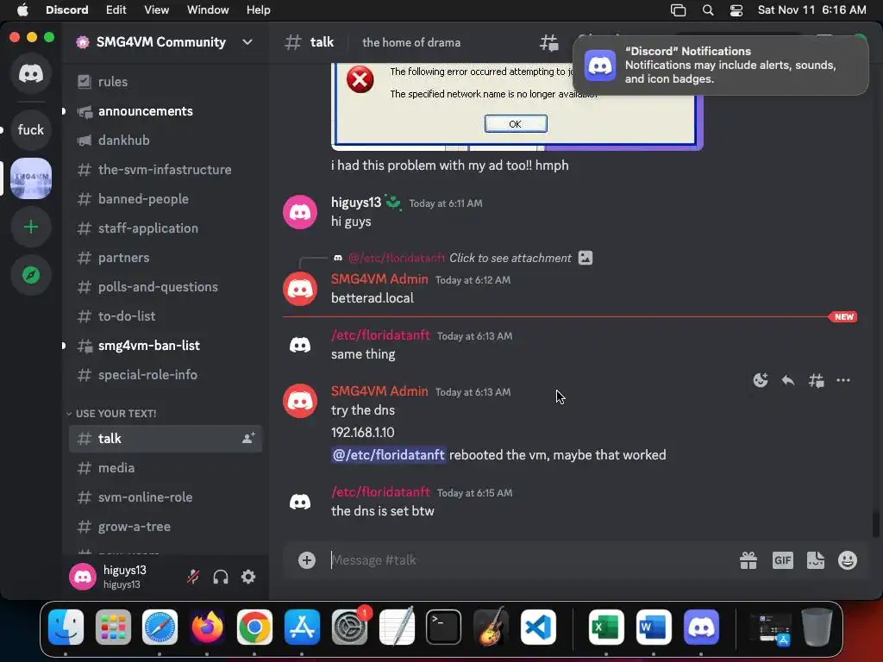This screenshot has width=883, height=662.
Task: Open the svm-online-role channel
Action: 166,497
